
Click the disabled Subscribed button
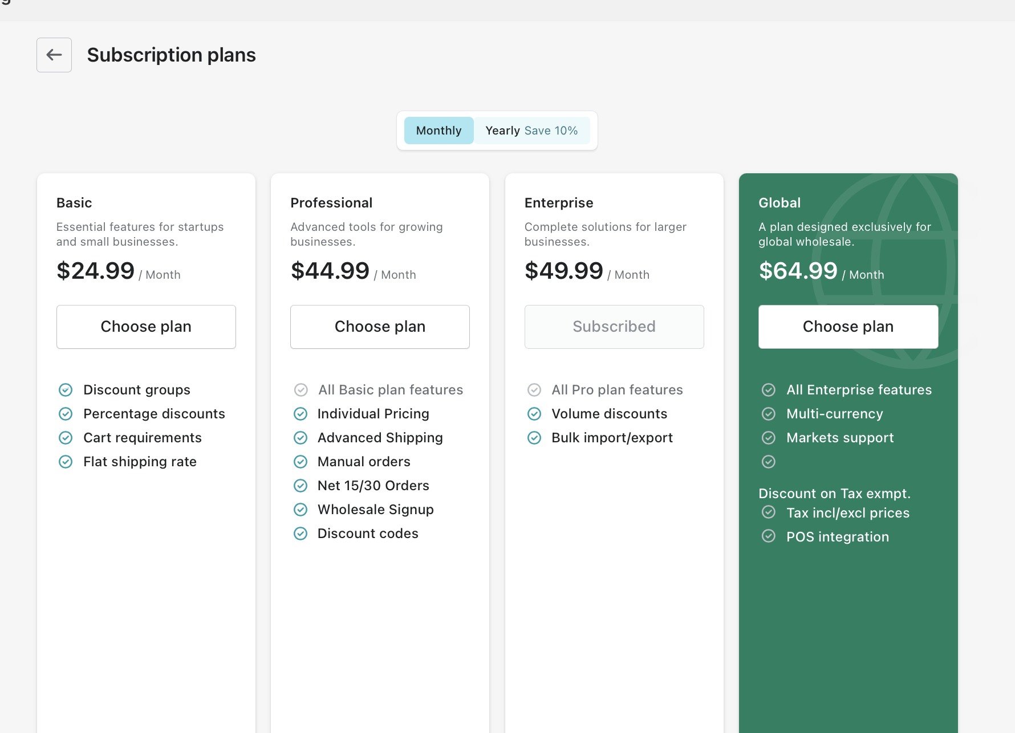coord(614,327)
